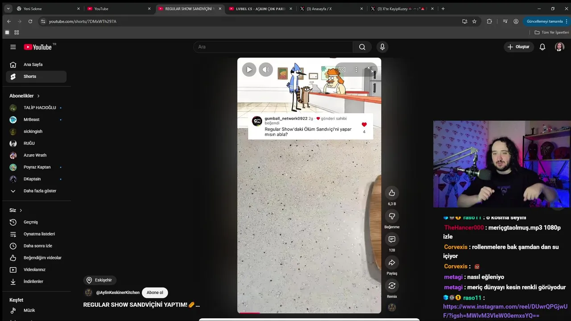Switch to Yeni Sekme tab
The width and height of the screenshot is (571, 321).
coord(48,8)
